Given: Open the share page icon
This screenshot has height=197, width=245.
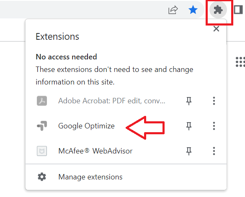Looking at the screenshot, I should [173, 10].
